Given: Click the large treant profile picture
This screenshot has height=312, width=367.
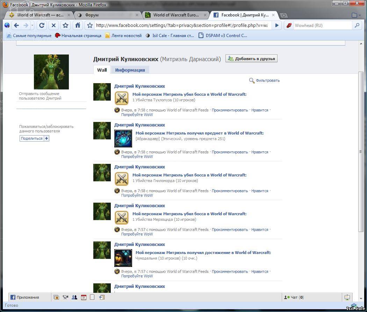Looking at the screenshot, I should (51, 72).
